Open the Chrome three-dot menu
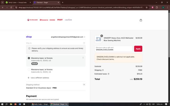 [x=167, y=7]
